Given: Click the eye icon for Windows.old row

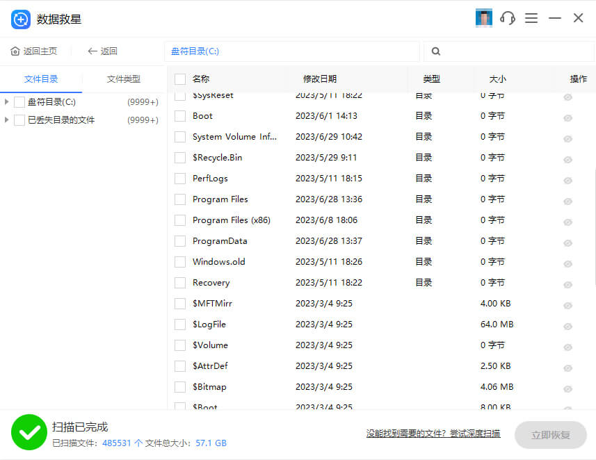Looking at the screenshot, I should (x=567, y=264).
